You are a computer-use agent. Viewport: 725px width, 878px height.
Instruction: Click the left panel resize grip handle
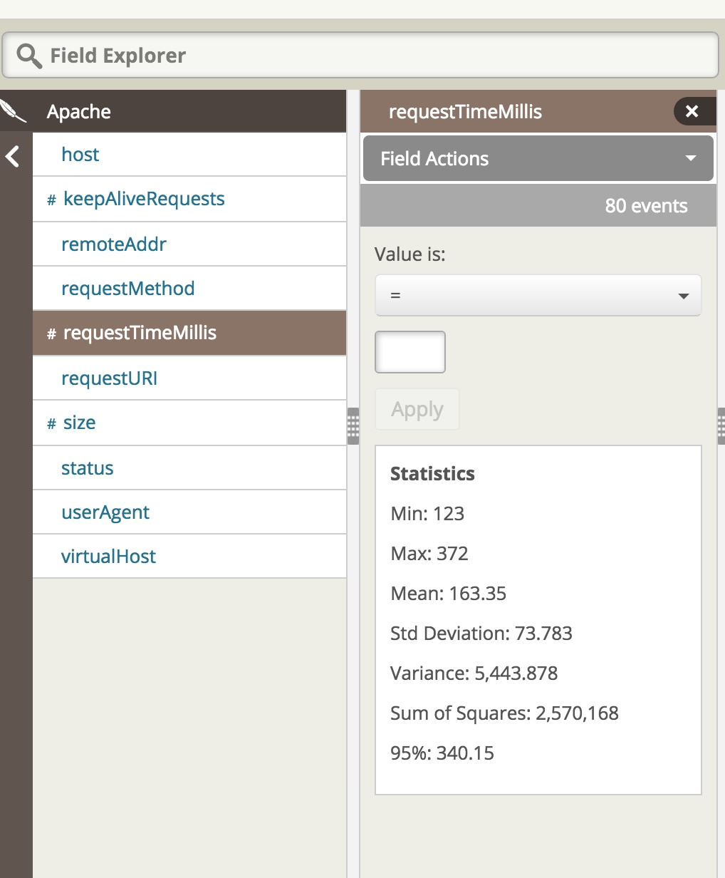click(353, 426)
